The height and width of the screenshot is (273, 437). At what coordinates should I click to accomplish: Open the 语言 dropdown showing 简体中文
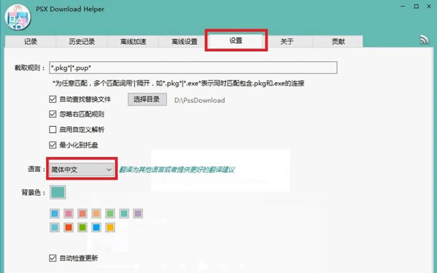(81, 170)
